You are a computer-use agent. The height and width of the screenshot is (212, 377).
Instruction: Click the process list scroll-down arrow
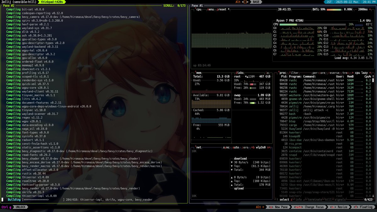tap(374, 196)
